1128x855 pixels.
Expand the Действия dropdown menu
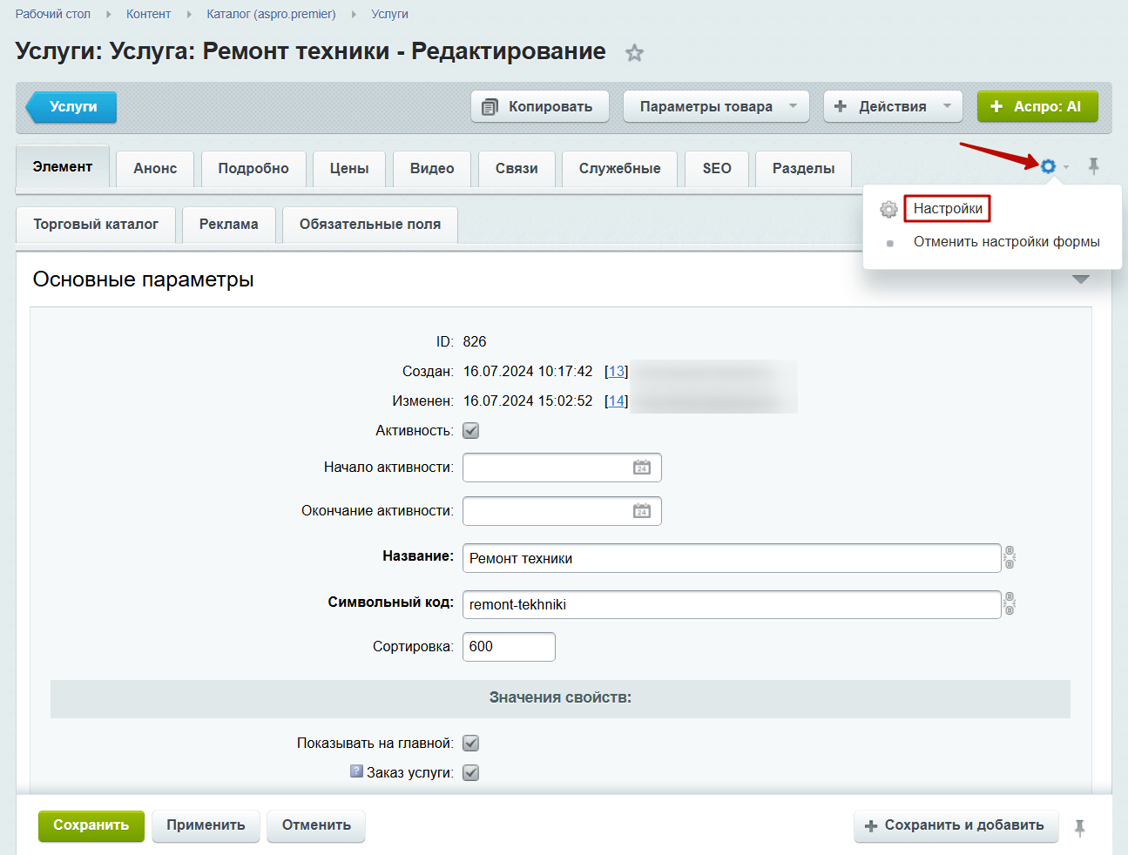click(x=893, y=106)
